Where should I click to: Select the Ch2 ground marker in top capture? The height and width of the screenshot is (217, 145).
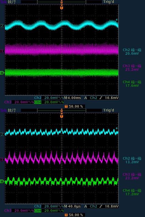coord(2,26)
